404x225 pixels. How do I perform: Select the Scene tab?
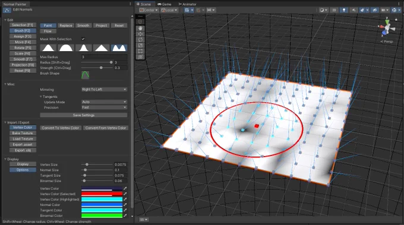pyautogui.click(x=144, y=4)
